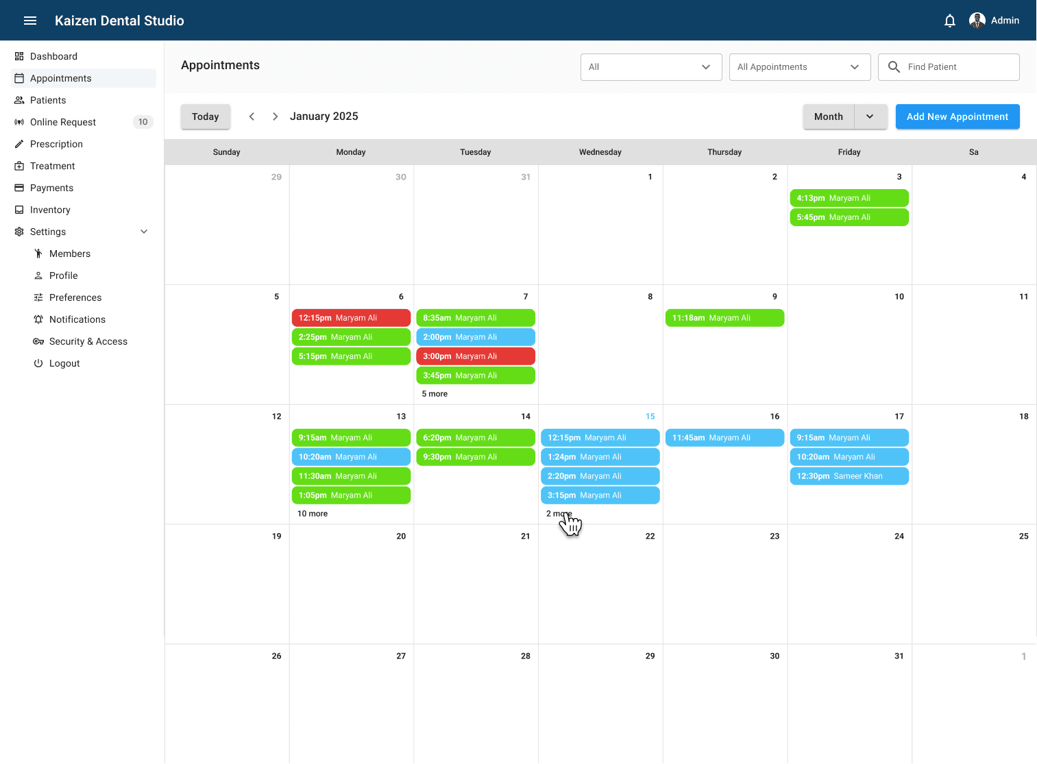Click the Today button
Screen dimensions: 1037x764
point(205,116)
